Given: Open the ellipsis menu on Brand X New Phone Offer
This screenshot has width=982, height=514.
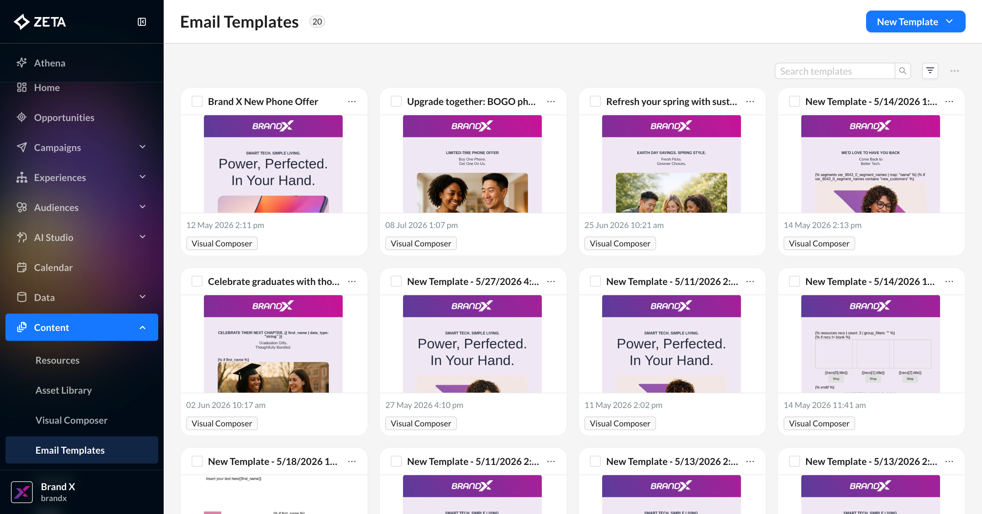Looking at the screenshot, I should (x=352, y=101).
